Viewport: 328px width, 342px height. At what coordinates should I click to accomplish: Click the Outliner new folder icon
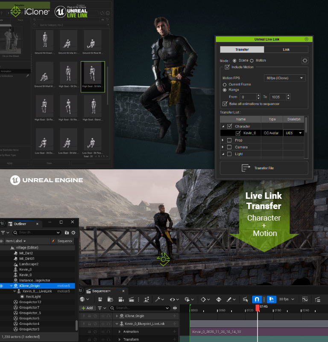(x=67, y=233)
